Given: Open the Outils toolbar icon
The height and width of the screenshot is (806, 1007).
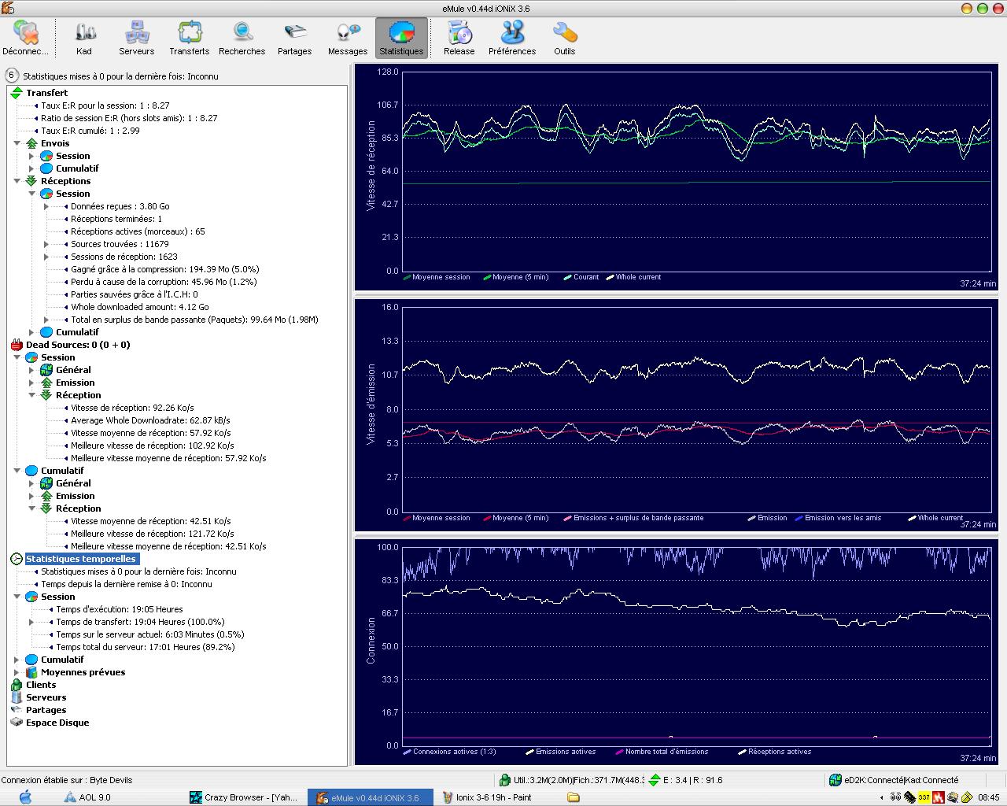Looking at the screenshot, I should coord(565,38).
